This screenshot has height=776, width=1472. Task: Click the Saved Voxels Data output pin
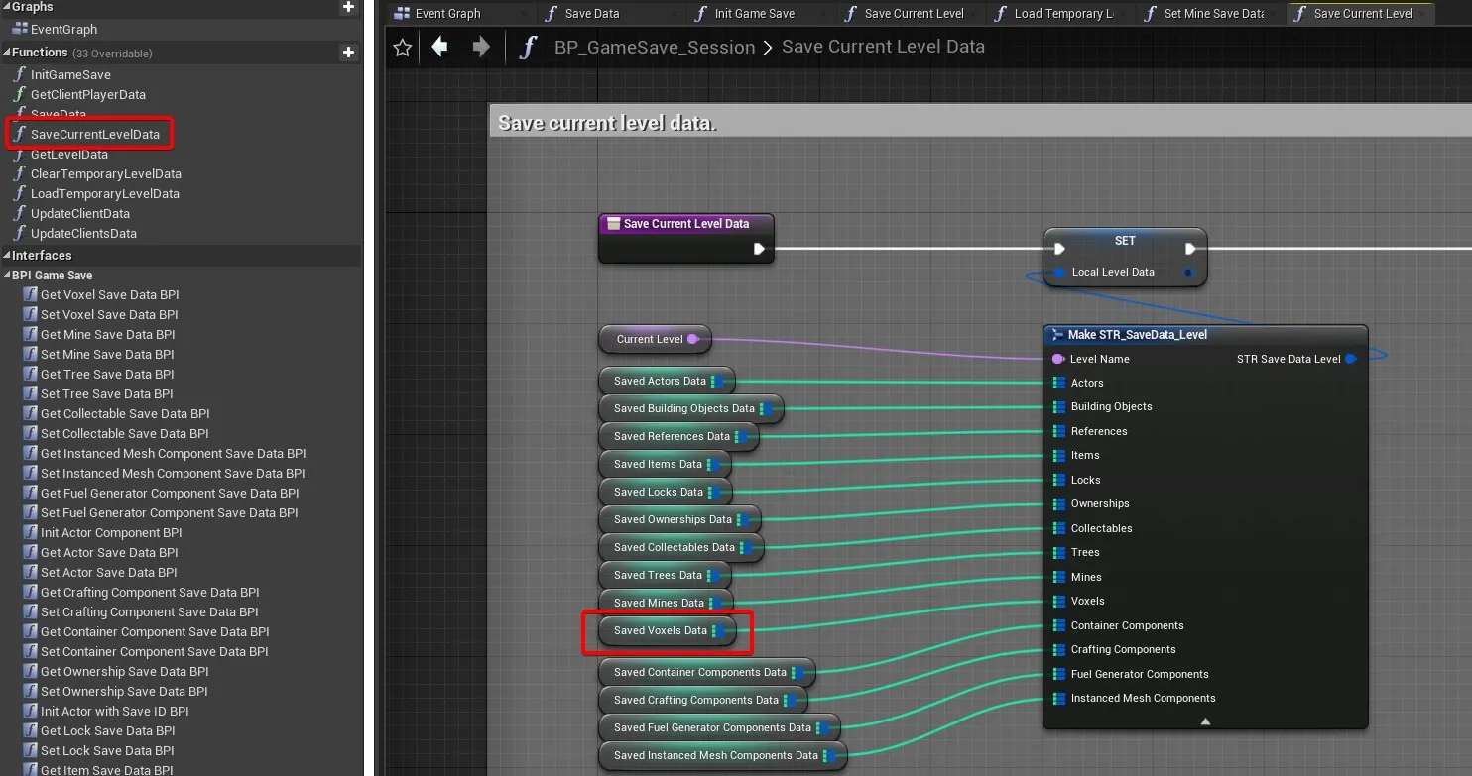click(x=719, y=631)
